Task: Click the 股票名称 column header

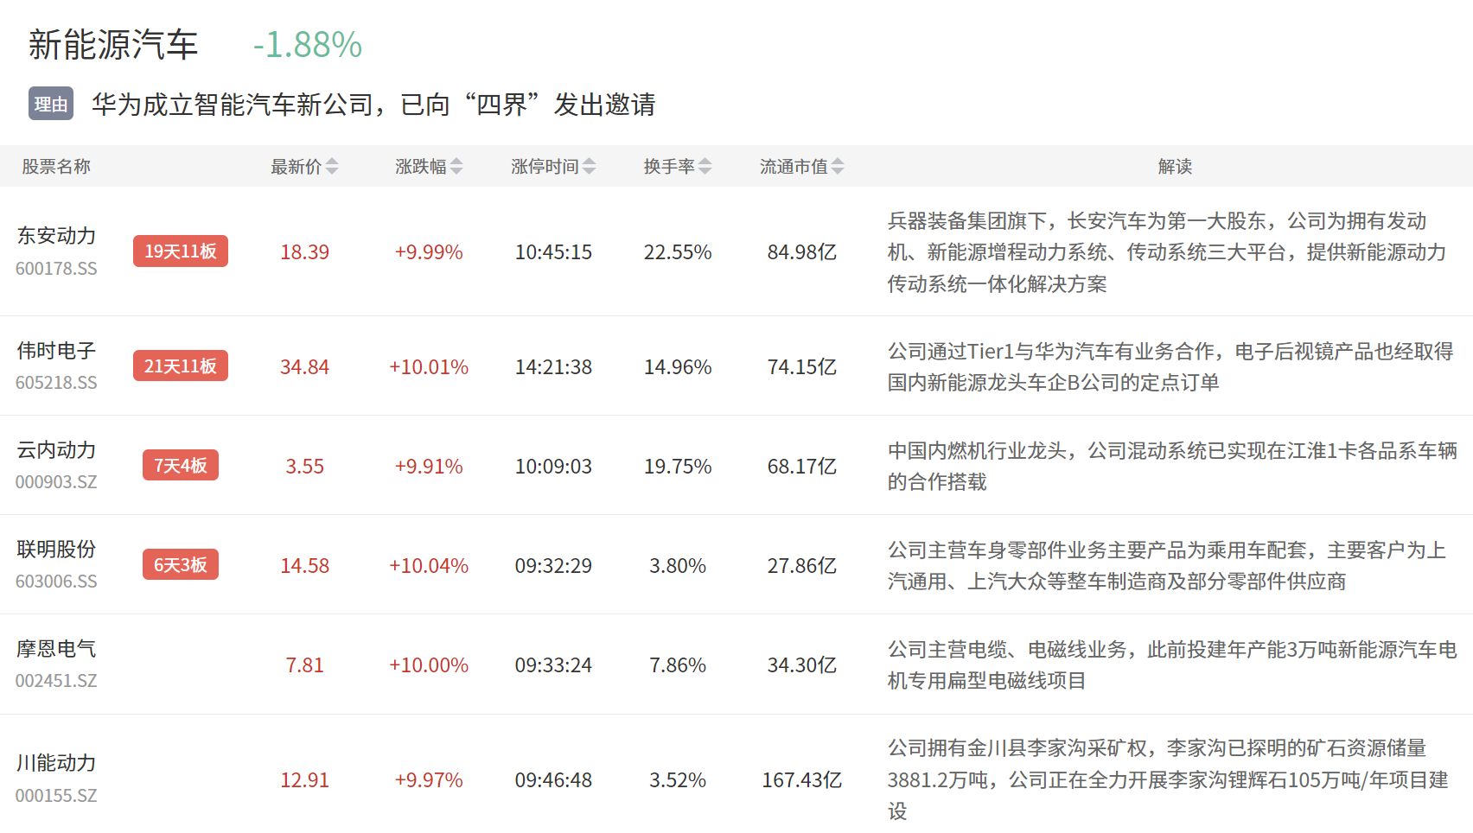Action: (x=56, y=167)
